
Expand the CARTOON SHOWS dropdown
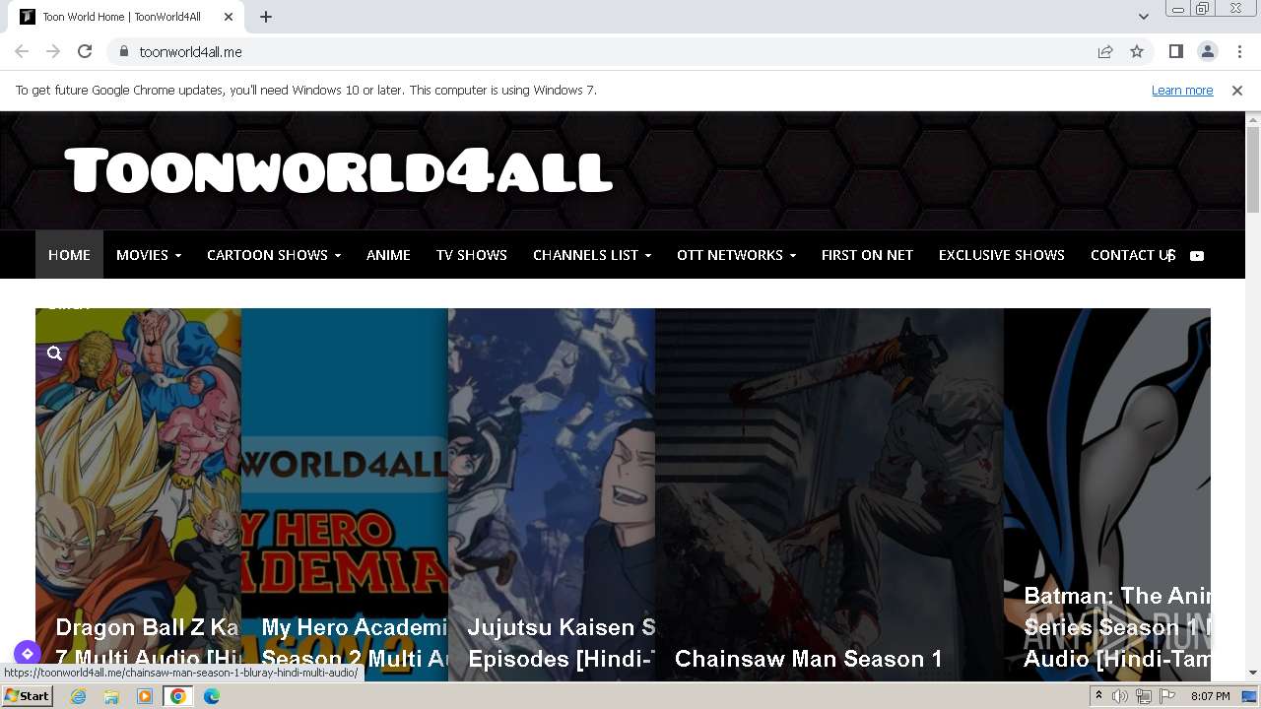pos(274,255)
